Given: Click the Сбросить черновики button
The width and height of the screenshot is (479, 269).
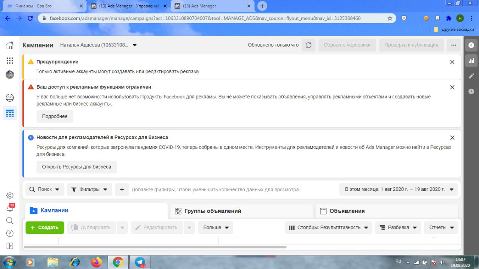Looking at the screenshot, I should click(x=347, y=45).
